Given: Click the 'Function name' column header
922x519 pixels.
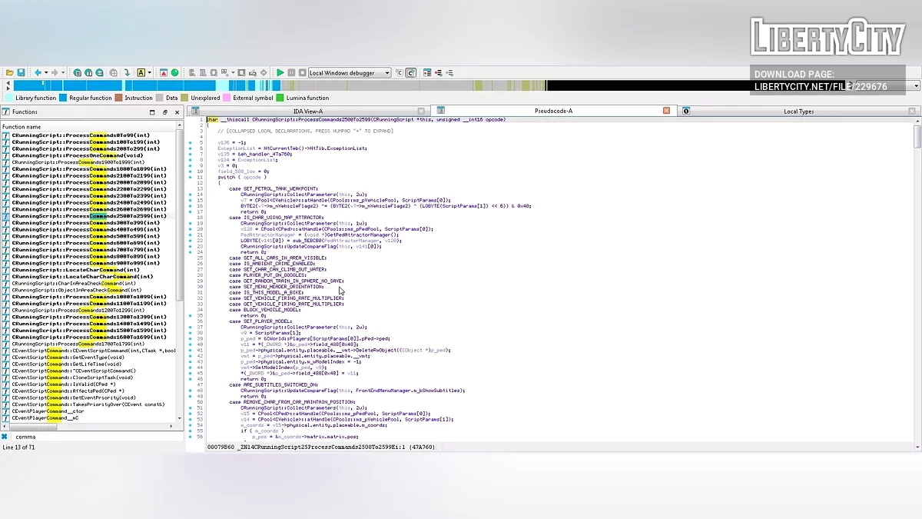Looking at the screenshot, I should coord(22,127).
